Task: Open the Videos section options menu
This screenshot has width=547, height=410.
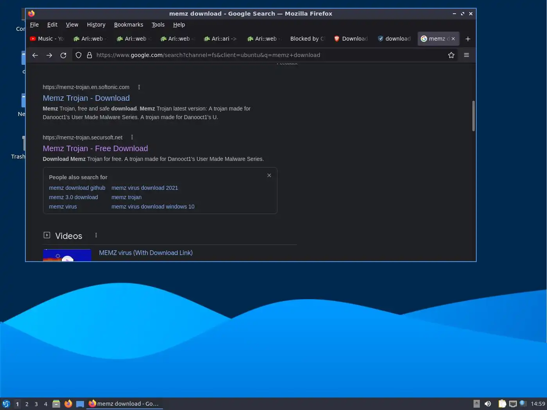Action: click(96, 235)
